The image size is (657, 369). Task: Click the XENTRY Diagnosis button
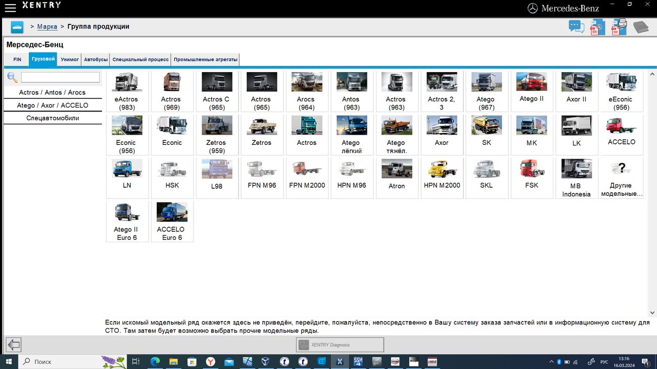coord(340,345)
